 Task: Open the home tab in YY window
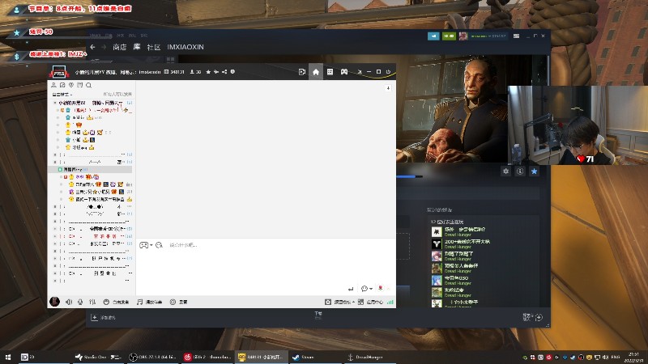pos(316,72)
